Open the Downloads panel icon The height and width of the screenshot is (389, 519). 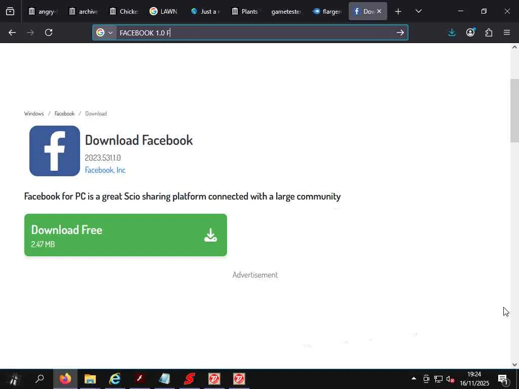coord(452,32)
